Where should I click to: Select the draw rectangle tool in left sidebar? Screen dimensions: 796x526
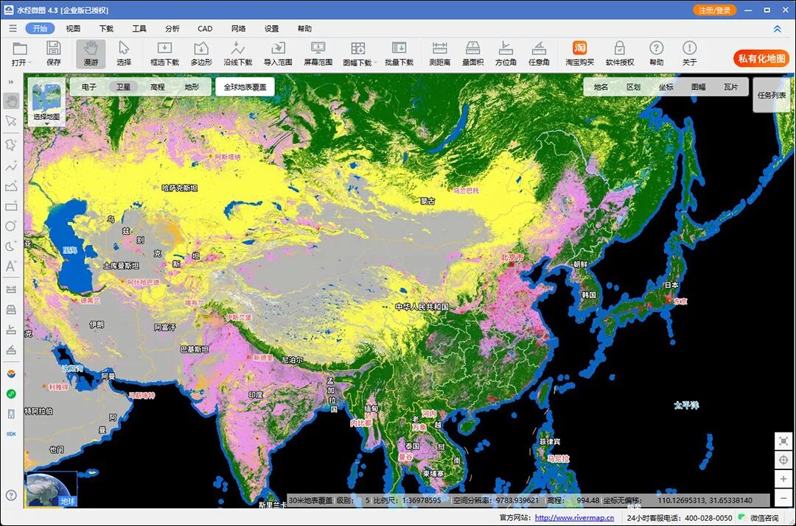[10, 206]
